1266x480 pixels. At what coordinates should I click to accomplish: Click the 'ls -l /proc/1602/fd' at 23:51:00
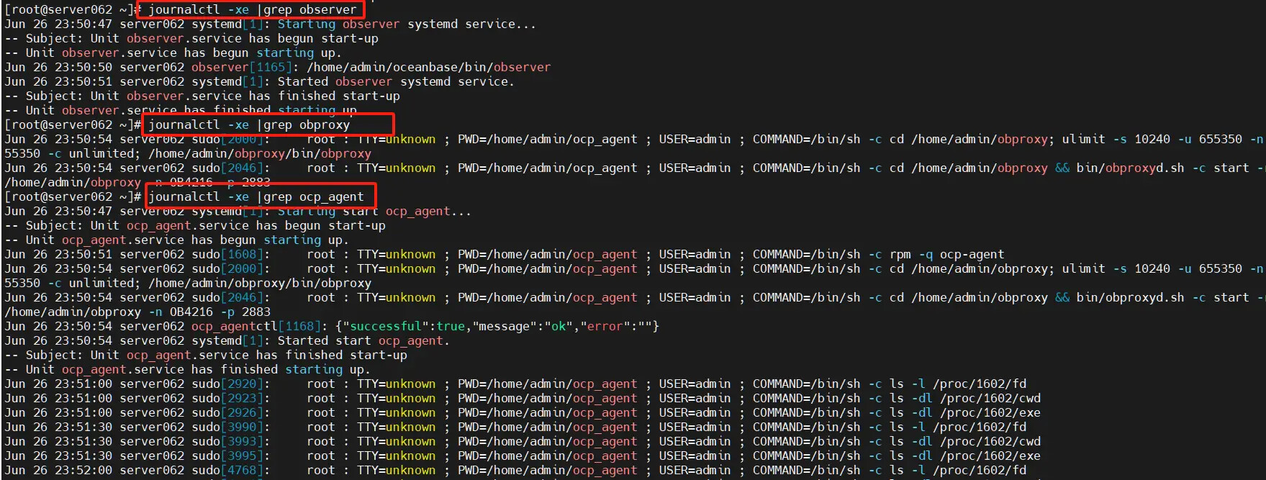(x=958, y=384)
